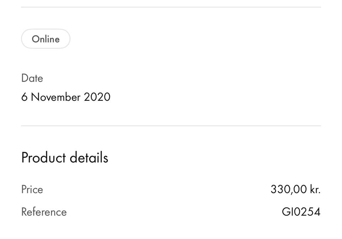The image size is (342, 239).
Task: Click the word Product in the heading
Action: tap(43, 157)
